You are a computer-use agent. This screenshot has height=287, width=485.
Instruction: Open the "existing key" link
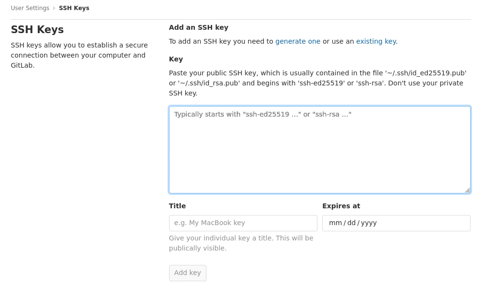[x=376, y=41]
